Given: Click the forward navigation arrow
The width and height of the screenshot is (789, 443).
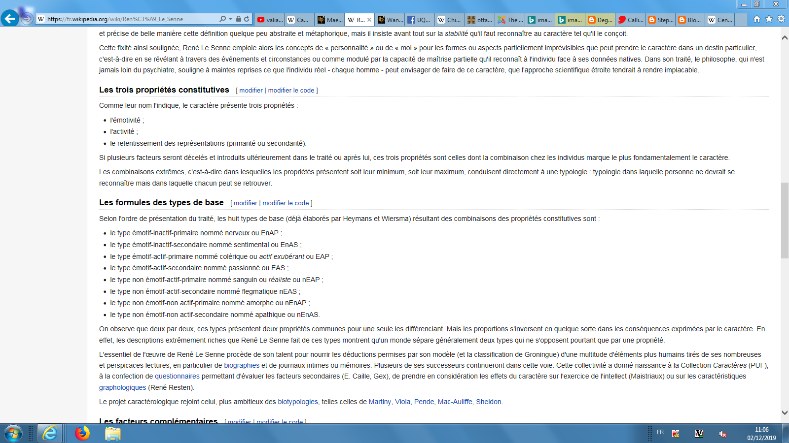Looking at the screenshot, I should tap(27, 19).
